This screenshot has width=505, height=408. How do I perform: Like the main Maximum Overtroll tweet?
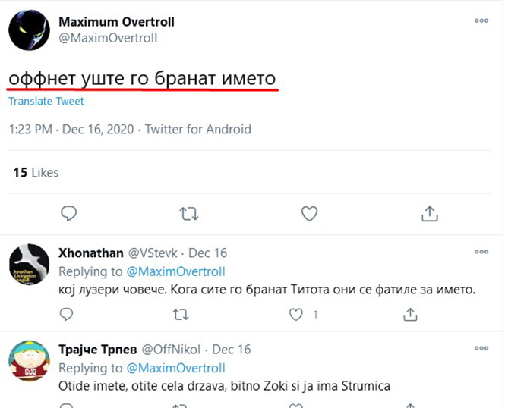click(308, 213)
